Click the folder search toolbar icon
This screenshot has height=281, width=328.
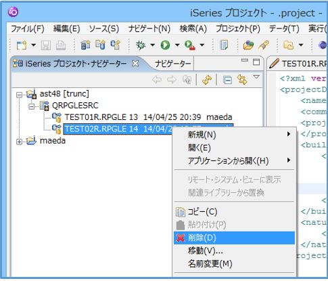[x=289, y=45]
